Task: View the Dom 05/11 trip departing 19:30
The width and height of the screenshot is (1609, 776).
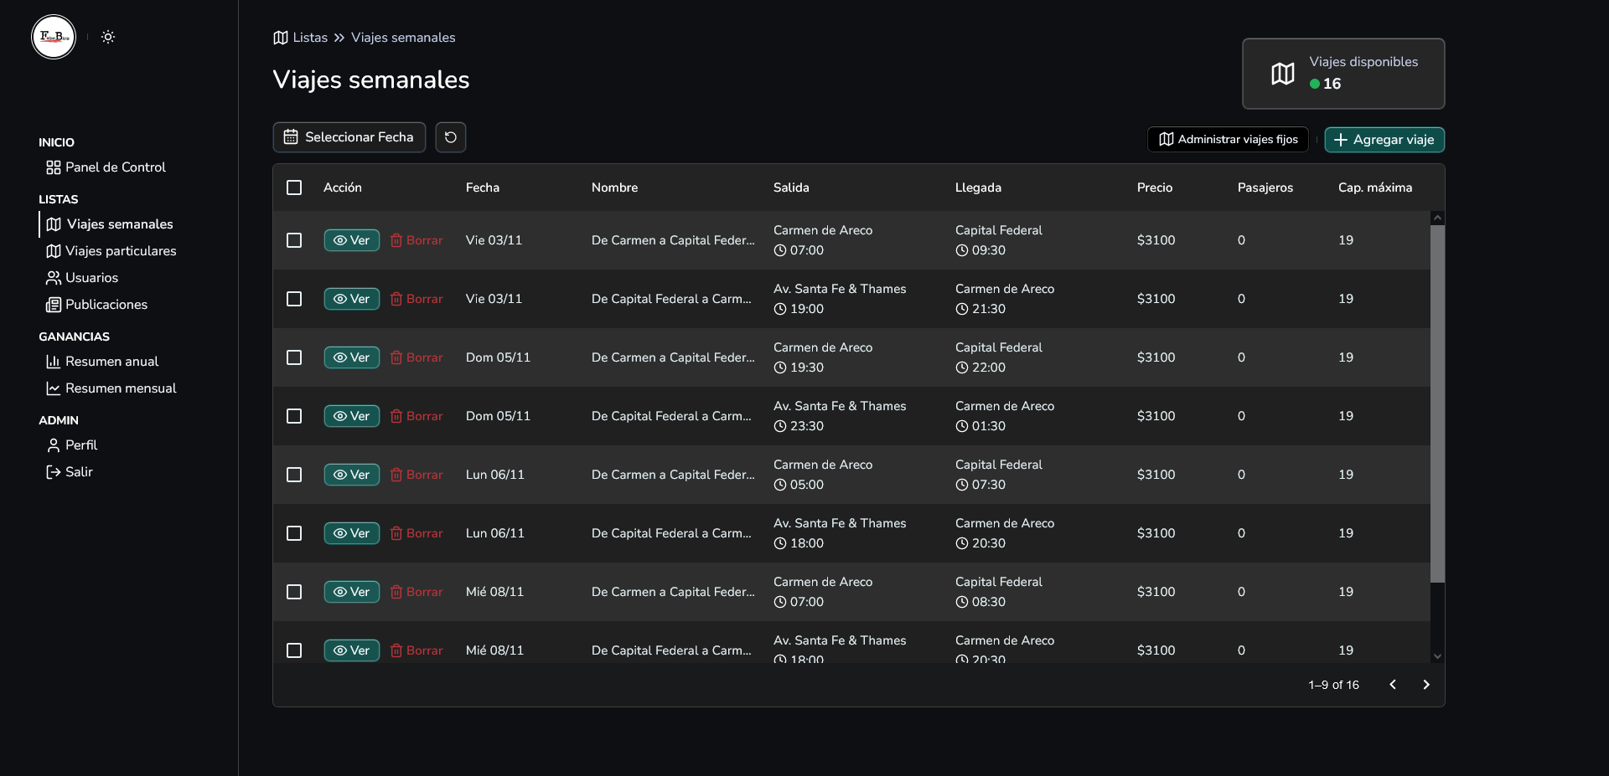Action: tap(352, 357)
